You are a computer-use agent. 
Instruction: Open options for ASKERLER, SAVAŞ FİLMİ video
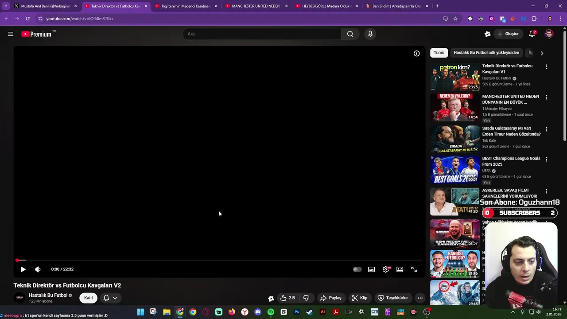point(546,191)
